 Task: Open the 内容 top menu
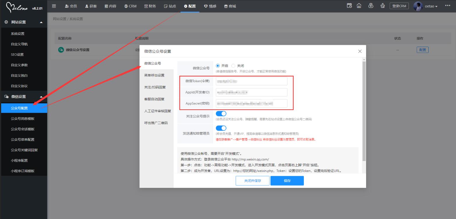point(111,6)
